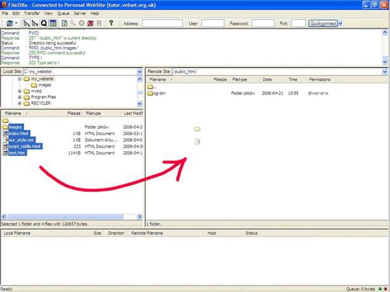Image resolution: width=390 pixels, height=292 pixels.
Task: Open the File menu
Action: click(5, 13)
